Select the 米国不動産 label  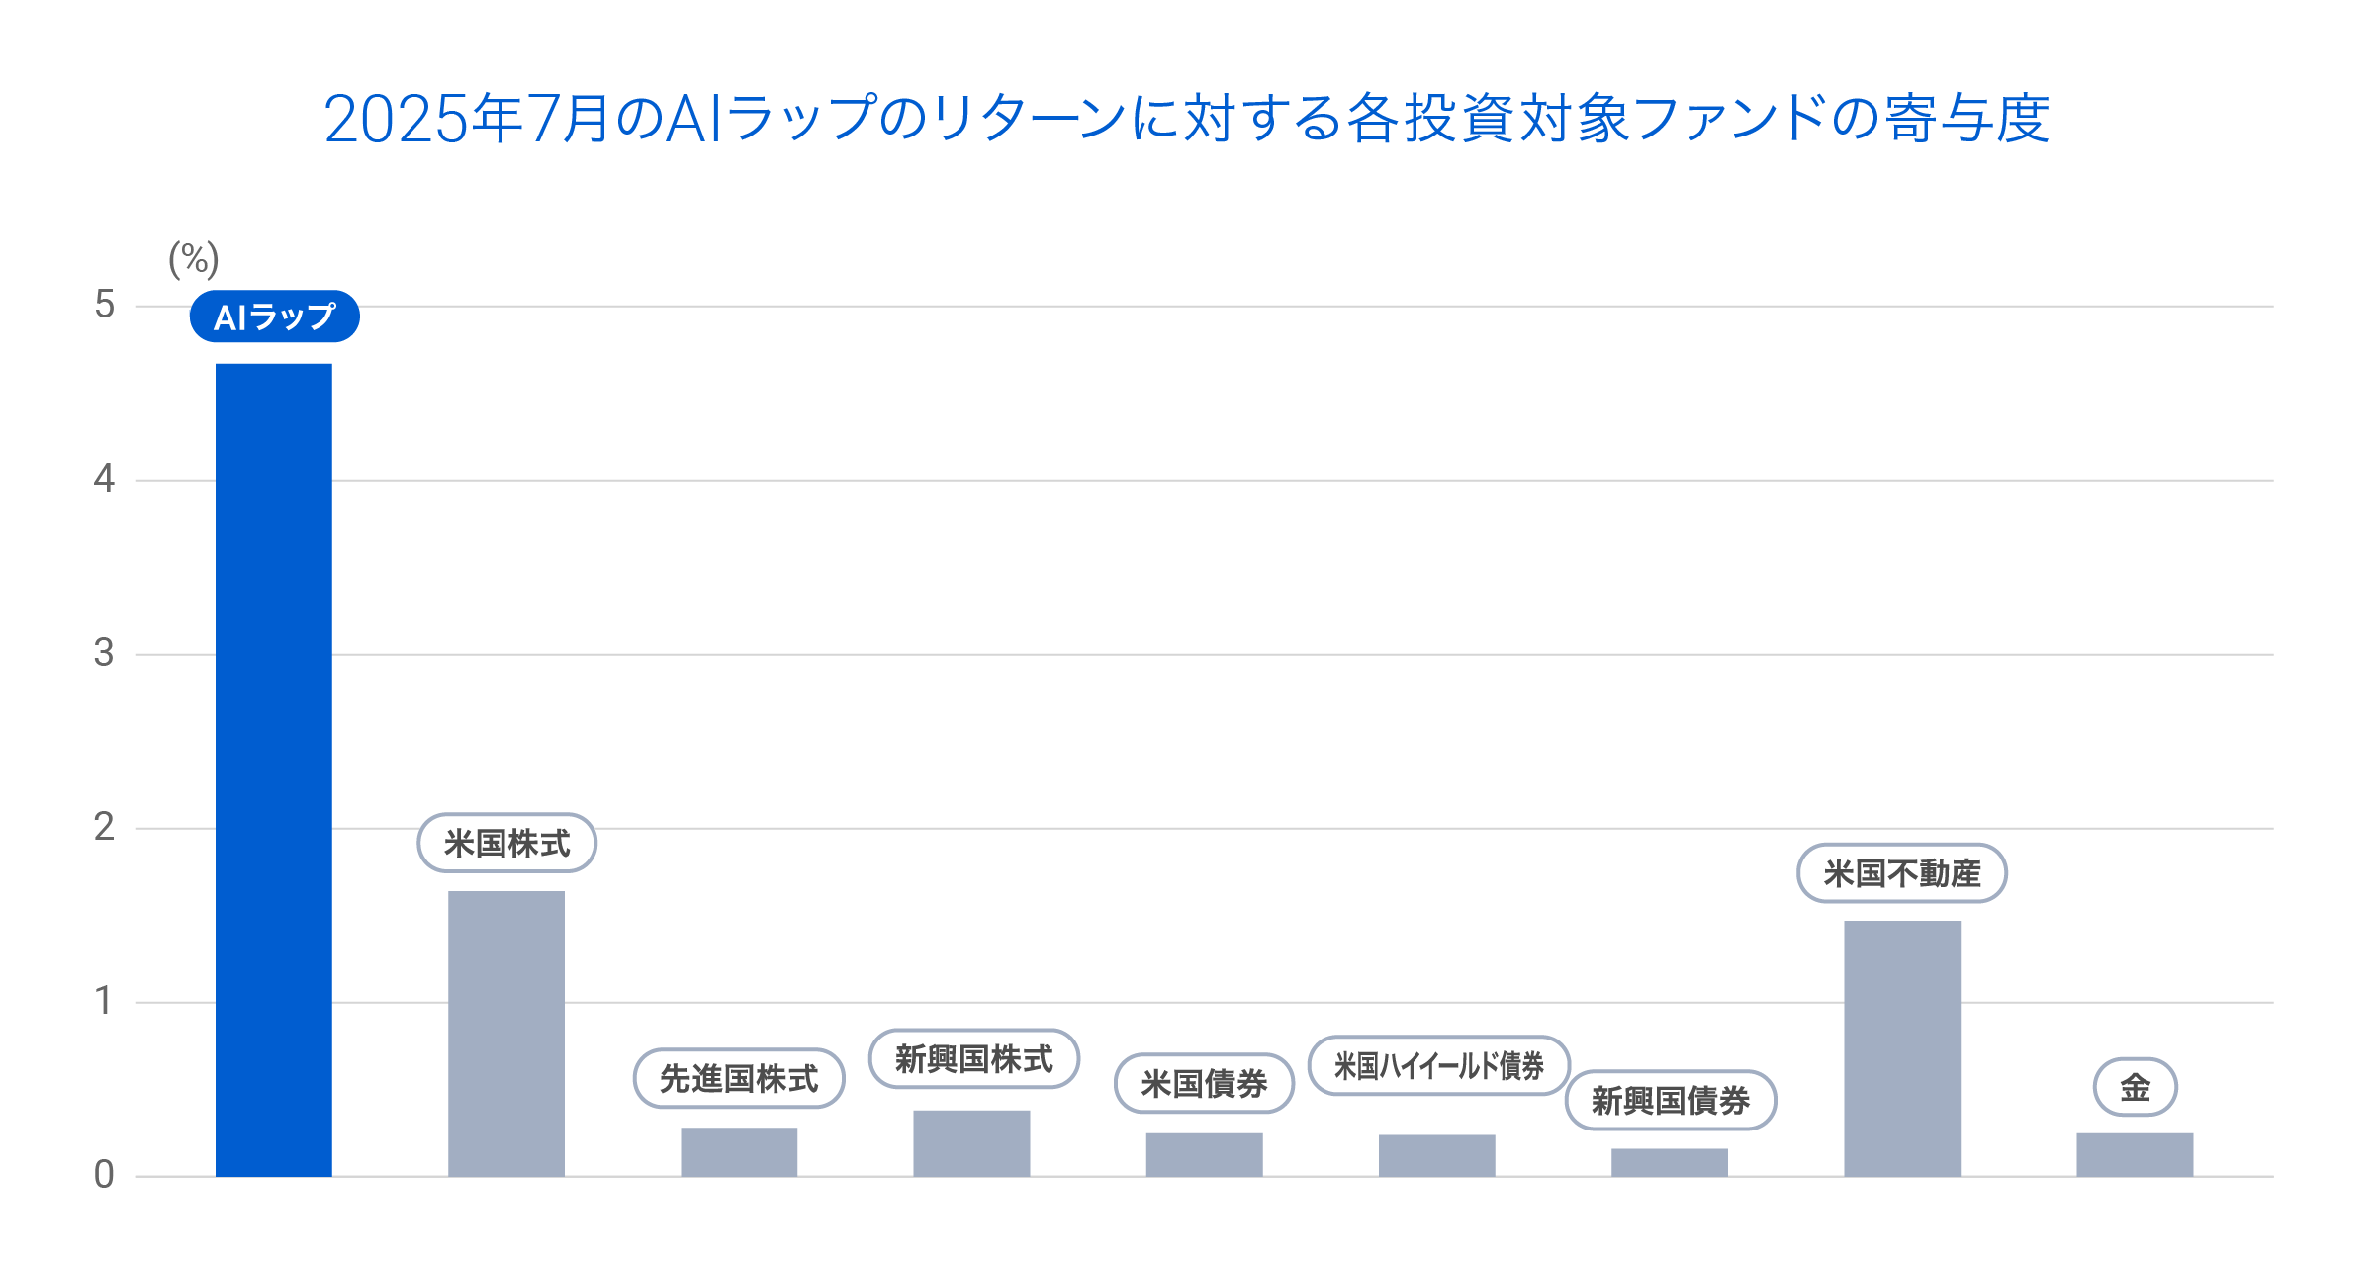tap(1902, 872)
